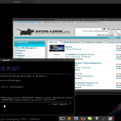Click the Eric Matthews text in terminal
Viewport: 121px width, 121px height.
coord(12,87)
